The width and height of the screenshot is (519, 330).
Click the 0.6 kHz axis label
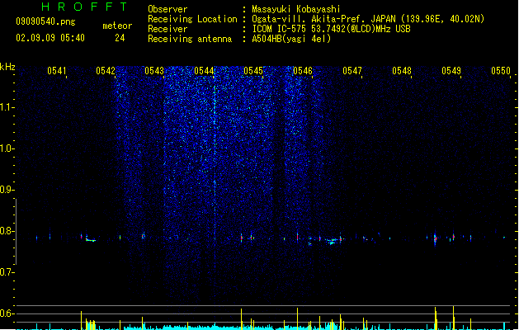pyautogui.click(x=7, y=313)
